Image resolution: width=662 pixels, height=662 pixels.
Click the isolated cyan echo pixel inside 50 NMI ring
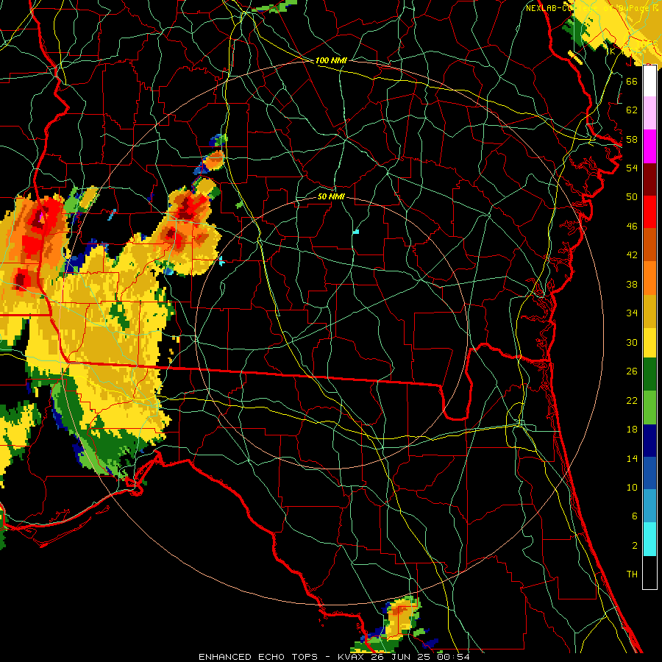356,232
